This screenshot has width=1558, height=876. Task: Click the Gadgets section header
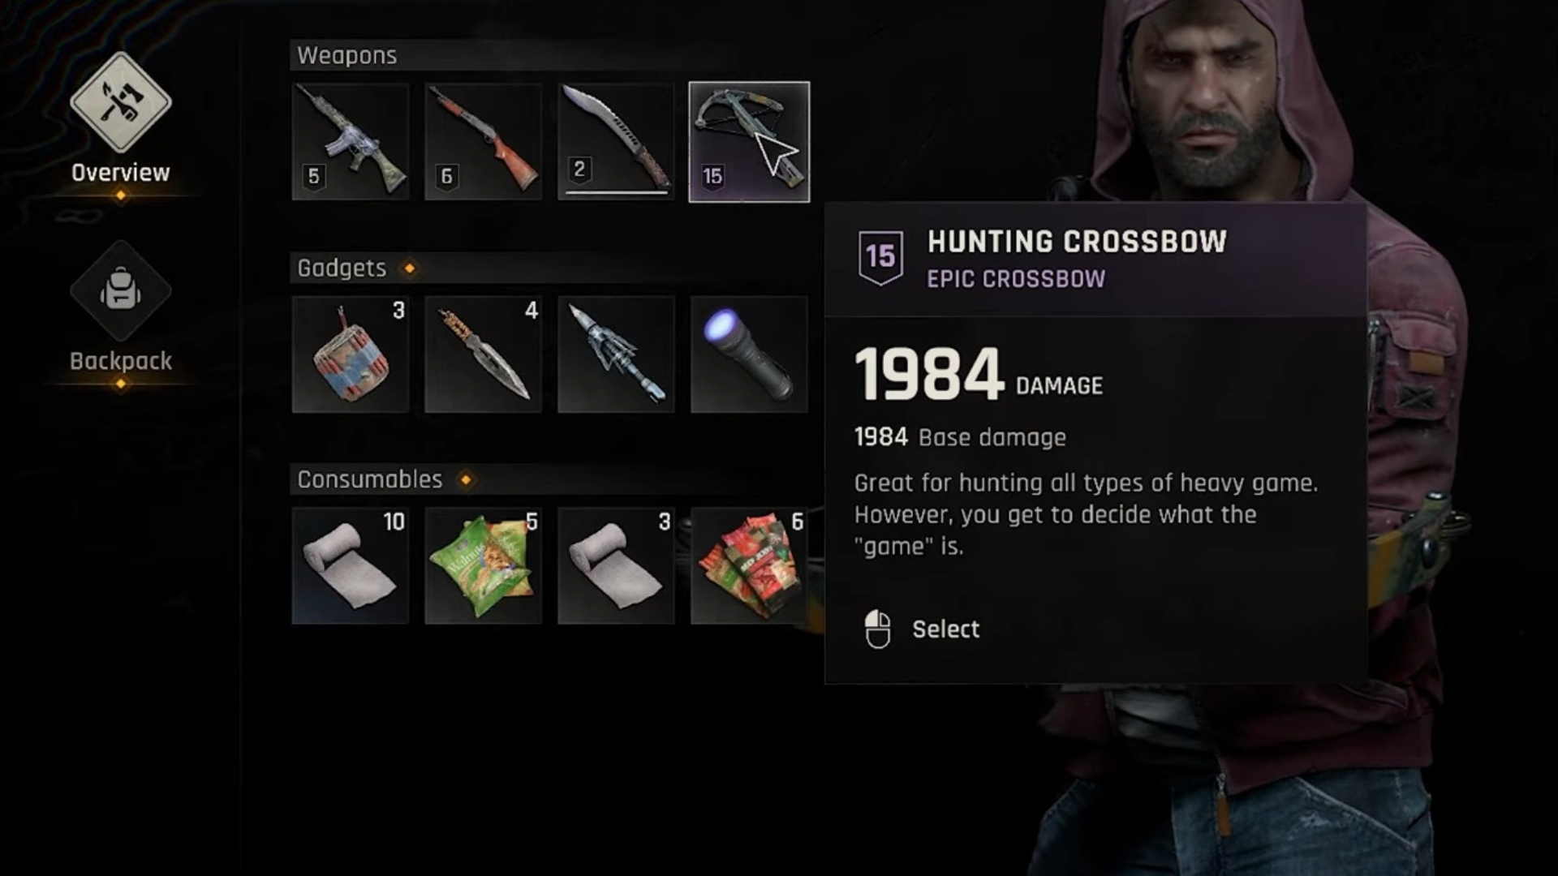(342, 268)
